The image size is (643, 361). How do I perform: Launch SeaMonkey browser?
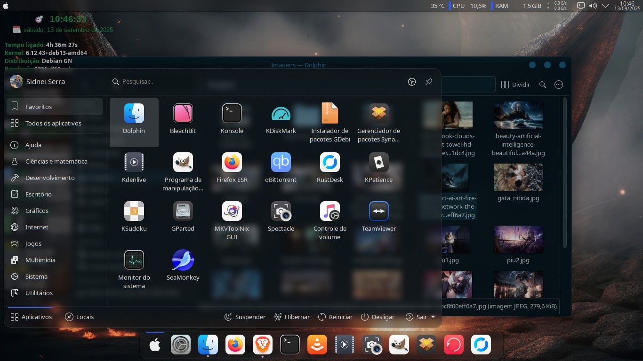coord(183,269)
